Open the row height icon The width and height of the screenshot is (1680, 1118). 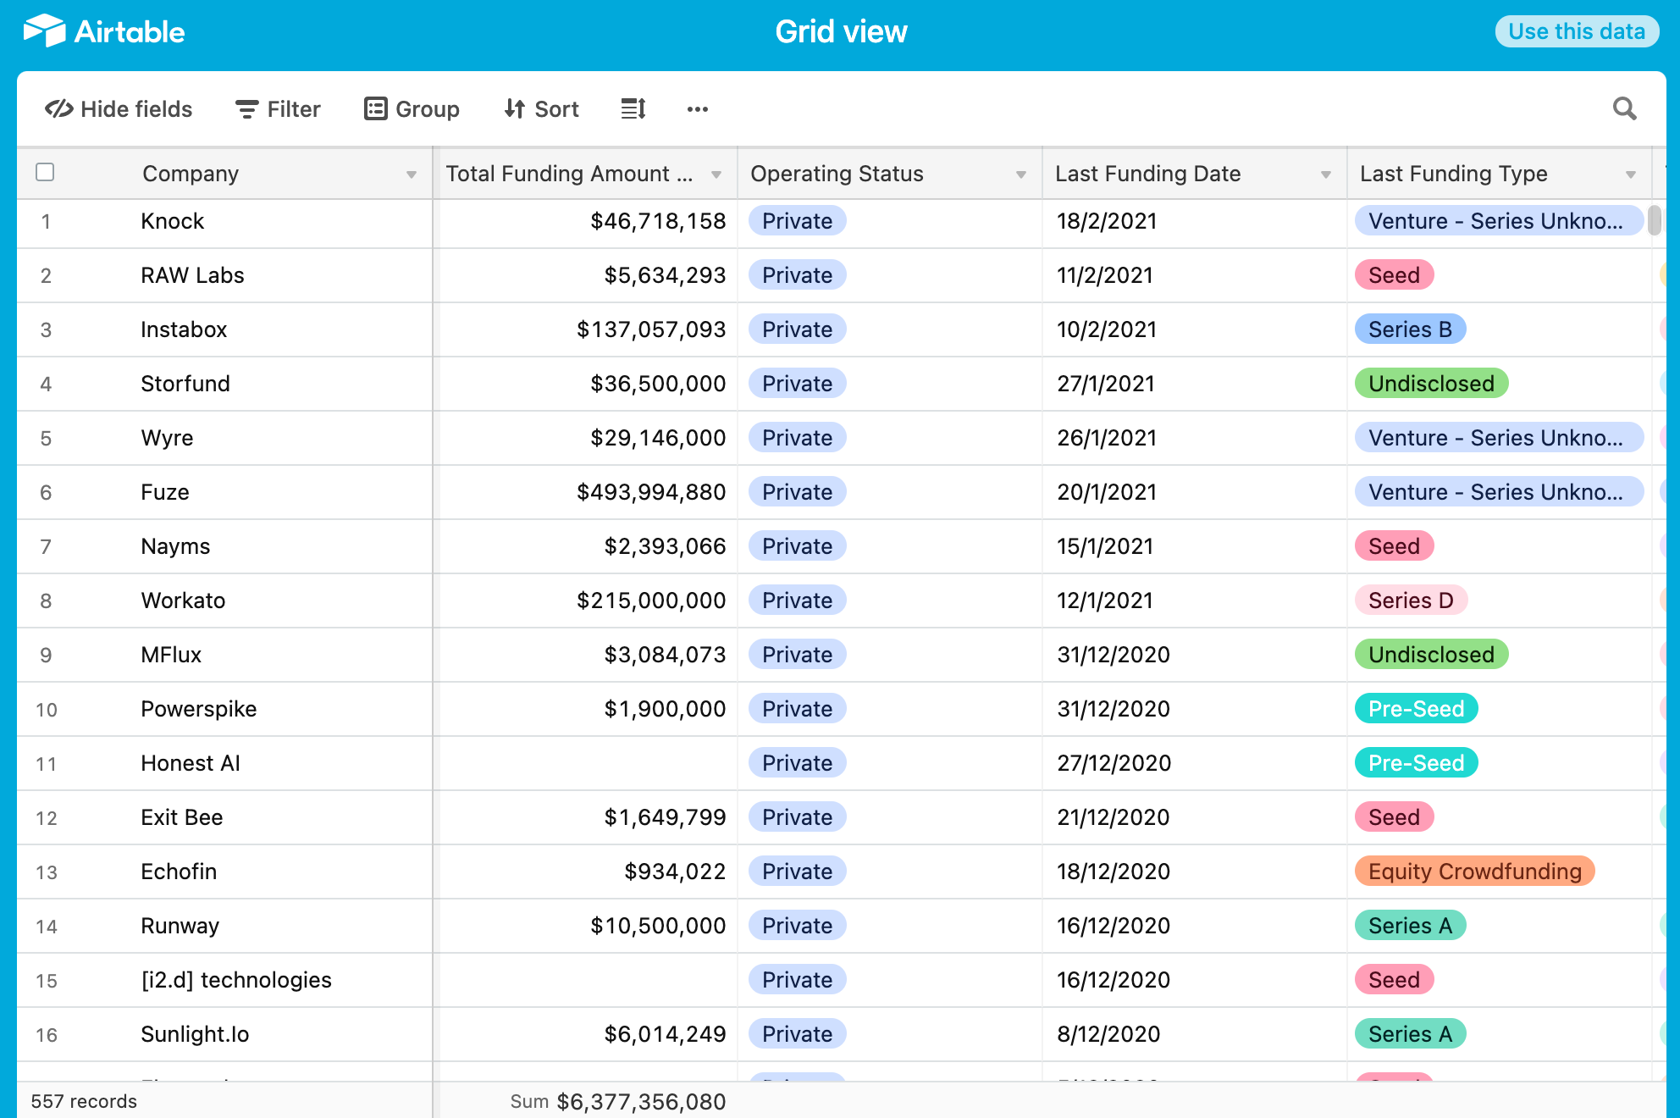click(633, 109)
